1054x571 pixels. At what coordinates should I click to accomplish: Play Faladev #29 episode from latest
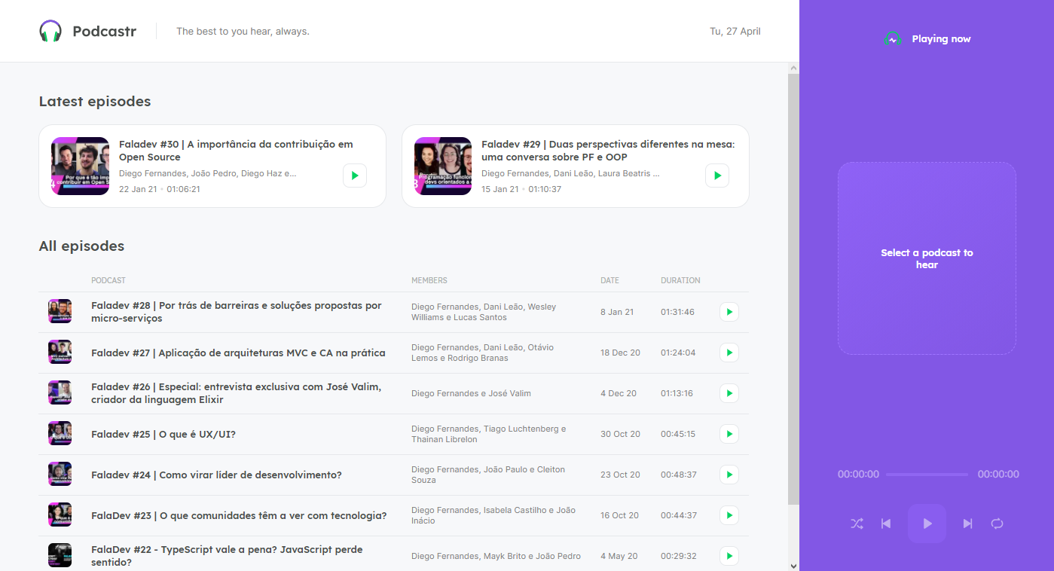[x=717, y=176]
